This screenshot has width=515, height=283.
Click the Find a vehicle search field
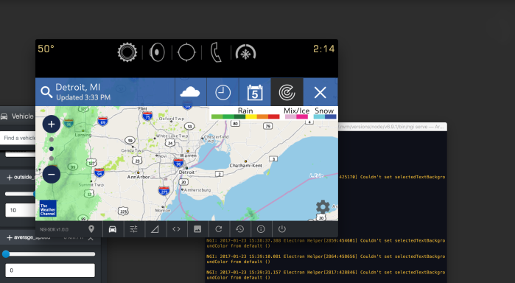[x=18, y=138]
